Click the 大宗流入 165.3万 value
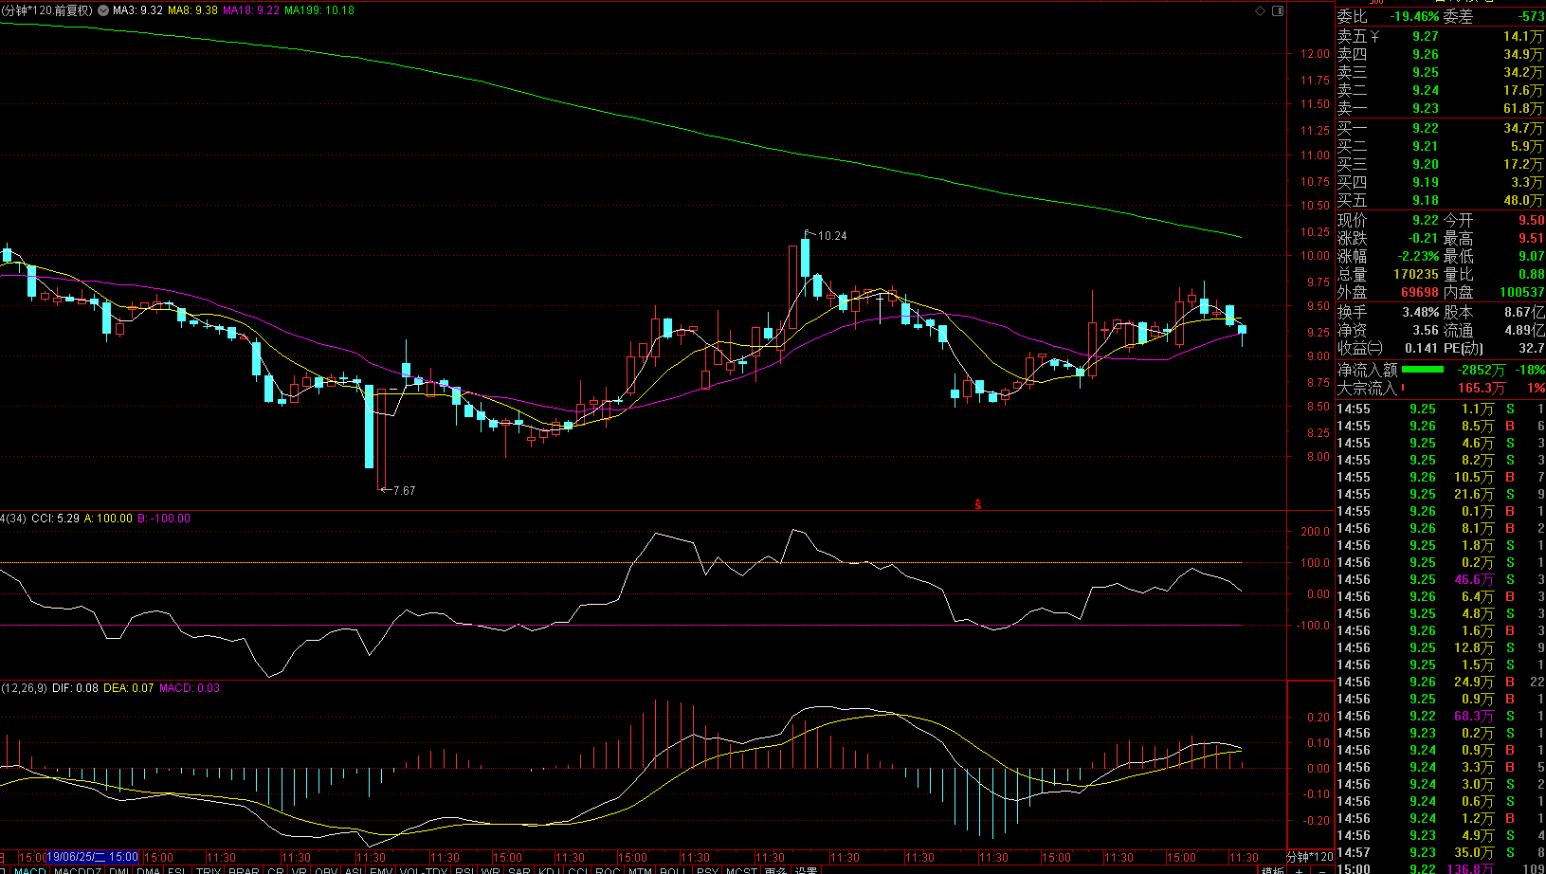 (1482, 388)
